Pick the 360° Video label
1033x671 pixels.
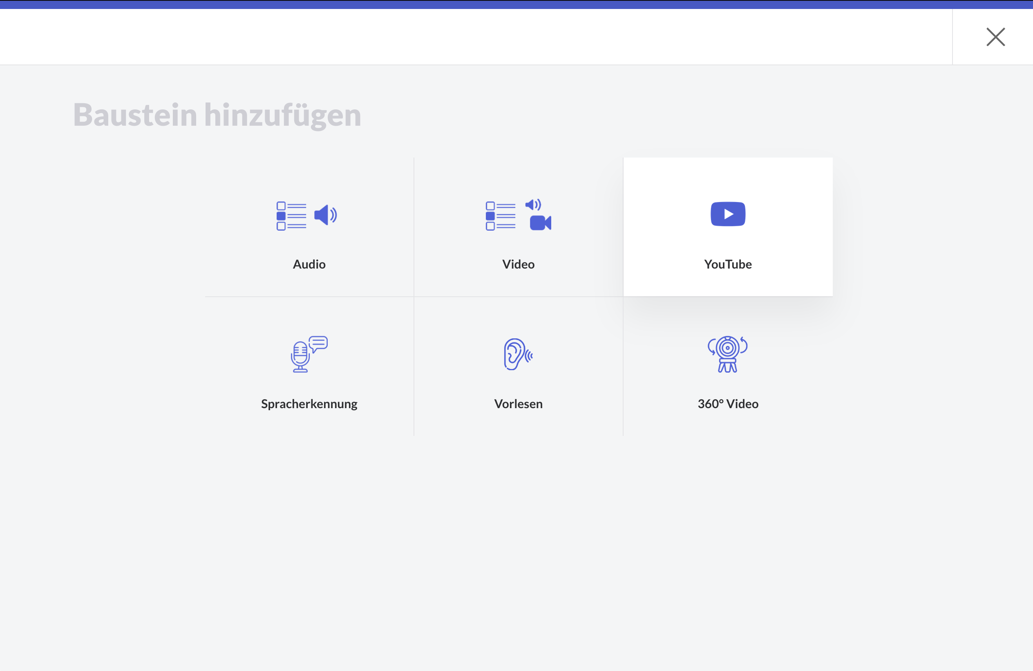point(727,404)
